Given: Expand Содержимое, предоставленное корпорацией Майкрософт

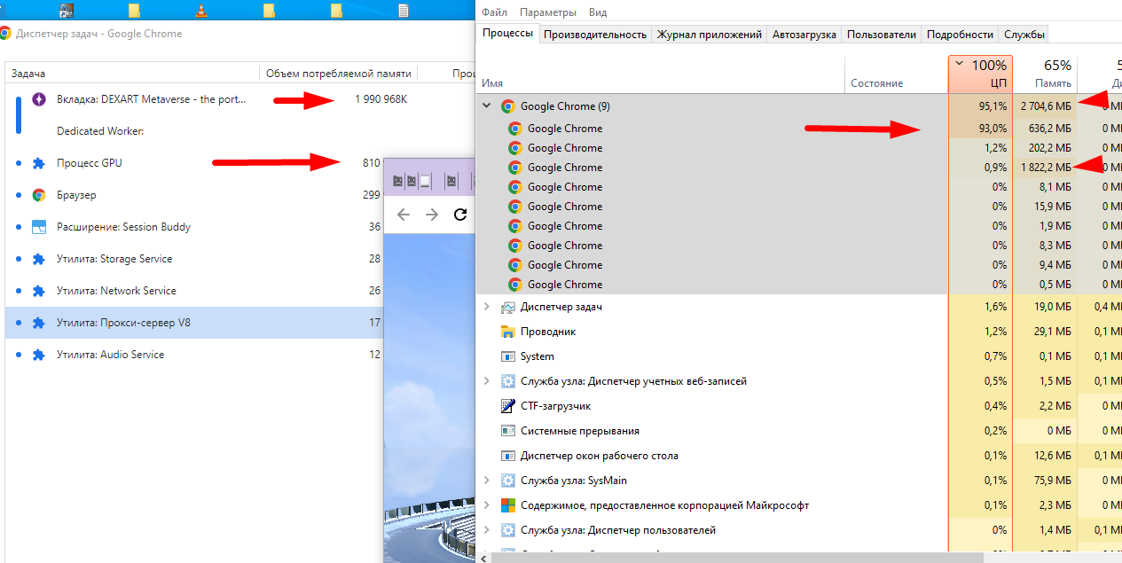Looking at the screenshot, I should point(486,505).
